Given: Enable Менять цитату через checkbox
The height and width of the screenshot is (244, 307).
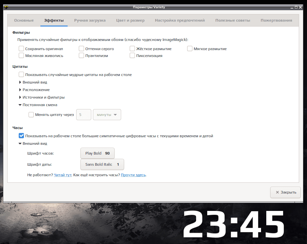Looking at the screenshot, I should [31, 115].
